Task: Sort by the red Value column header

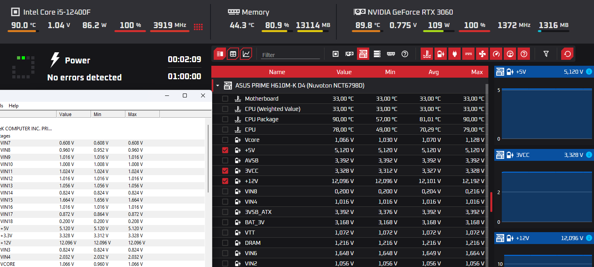Action: tap(344, 72)
